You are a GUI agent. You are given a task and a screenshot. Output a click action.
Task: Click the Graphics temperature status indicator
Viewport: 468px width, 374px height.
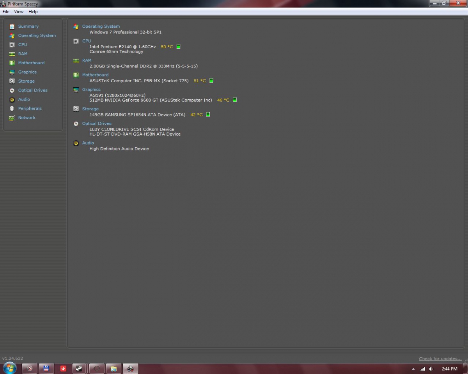[235, 100]
